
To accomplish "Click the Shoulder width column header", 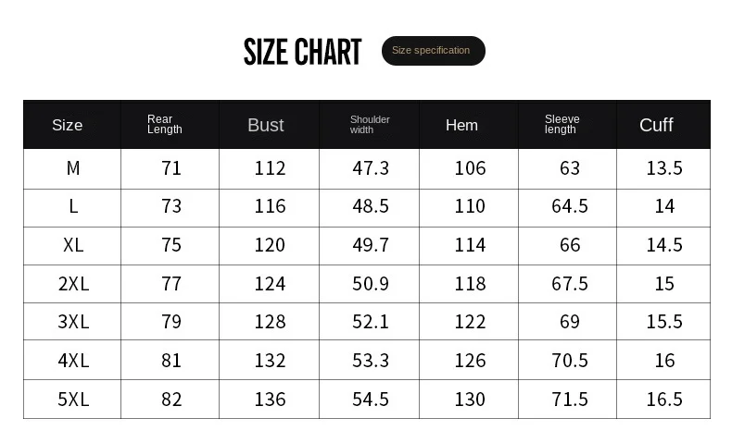I will (370, 125).
